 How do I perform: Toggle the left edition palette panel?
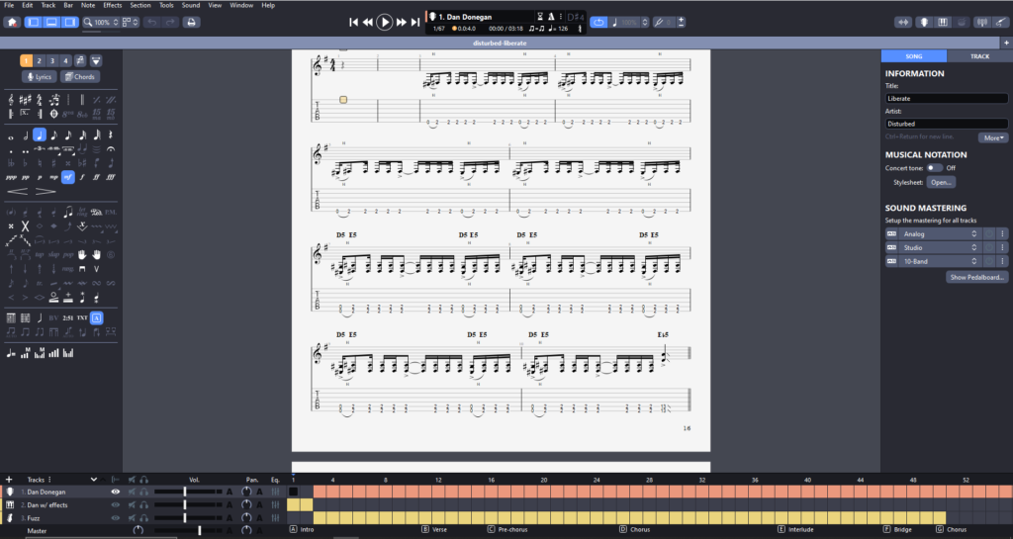tap(33, 22)
